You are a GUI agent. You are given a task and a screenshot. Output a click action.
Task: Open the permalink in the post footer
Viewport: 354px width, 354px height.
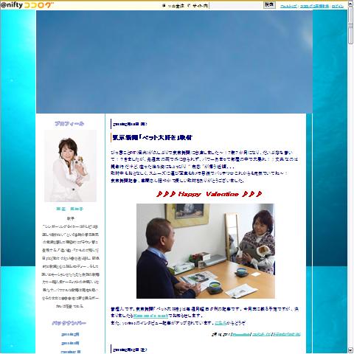coord(241,334)
